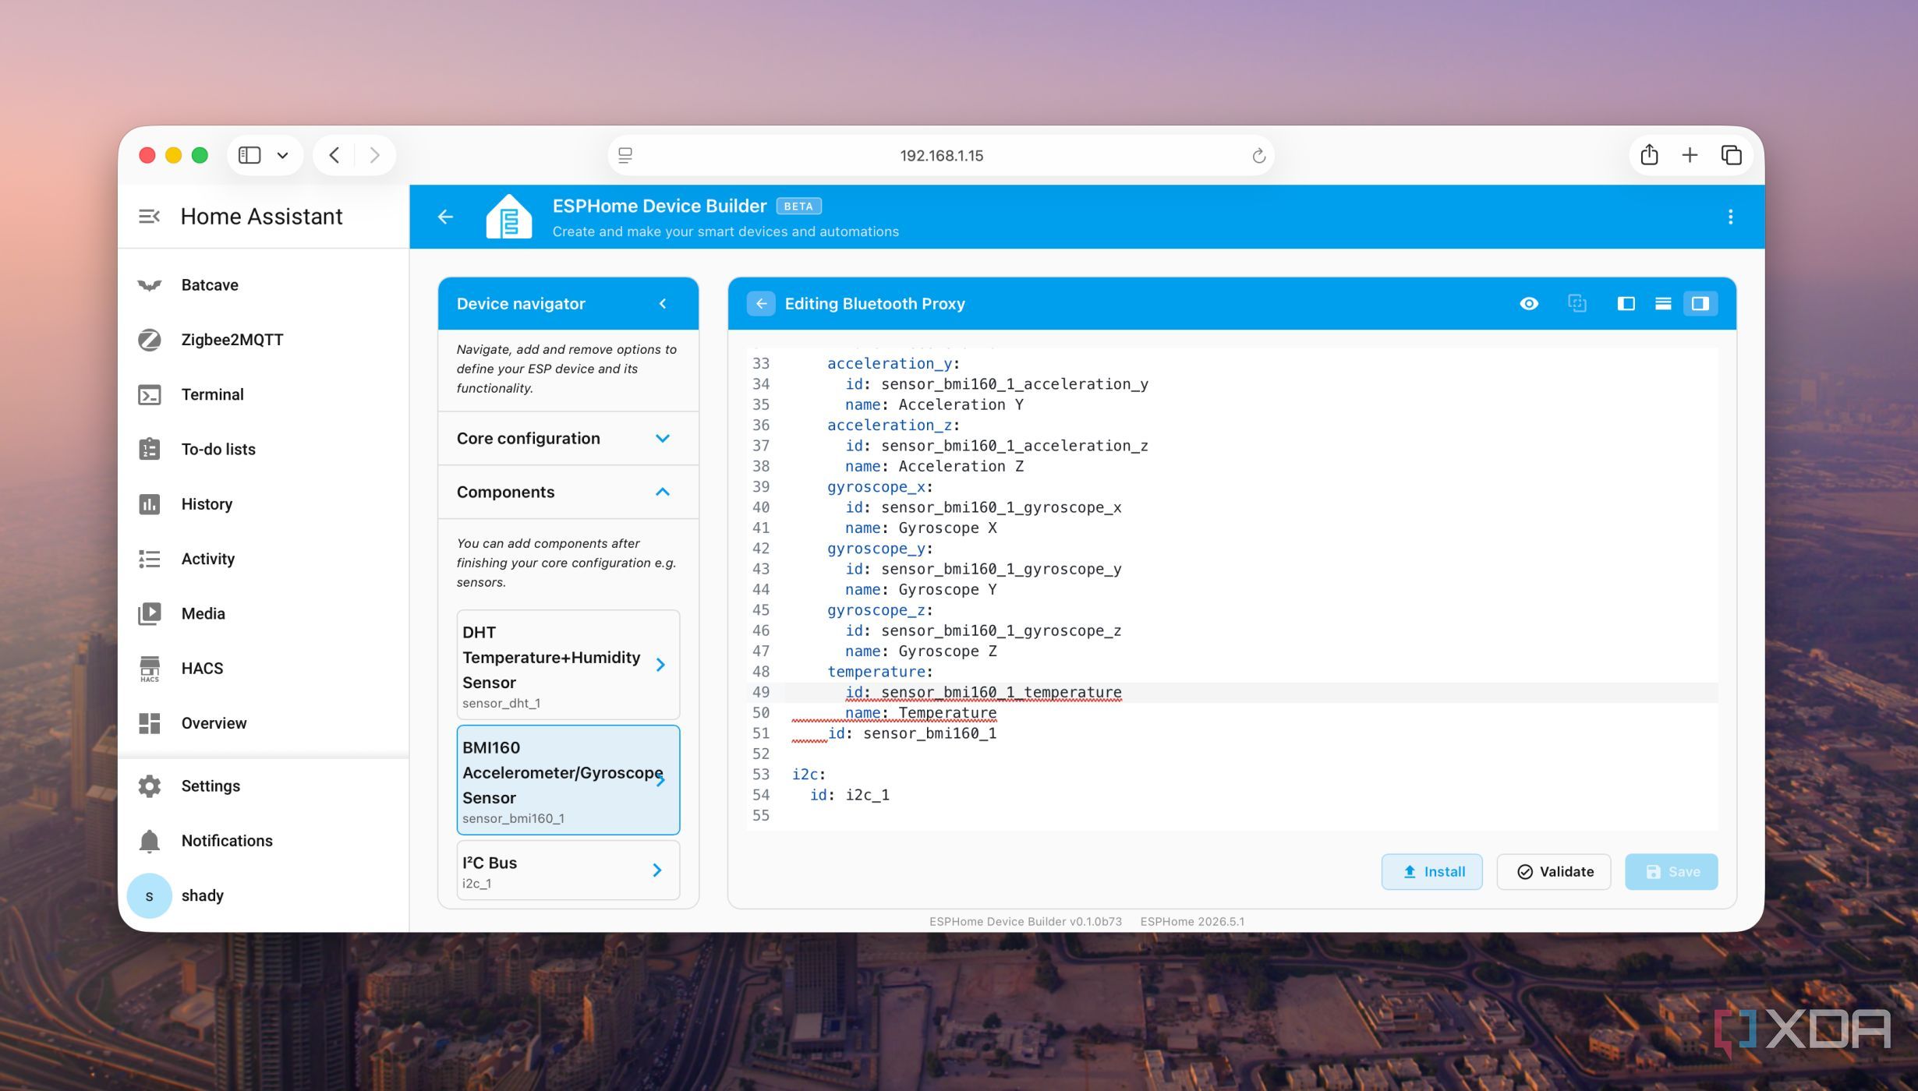Click the copy/duplicate icon in editor header
The width and height of the screenshot is (1918, 1091).
(1577, 304)
